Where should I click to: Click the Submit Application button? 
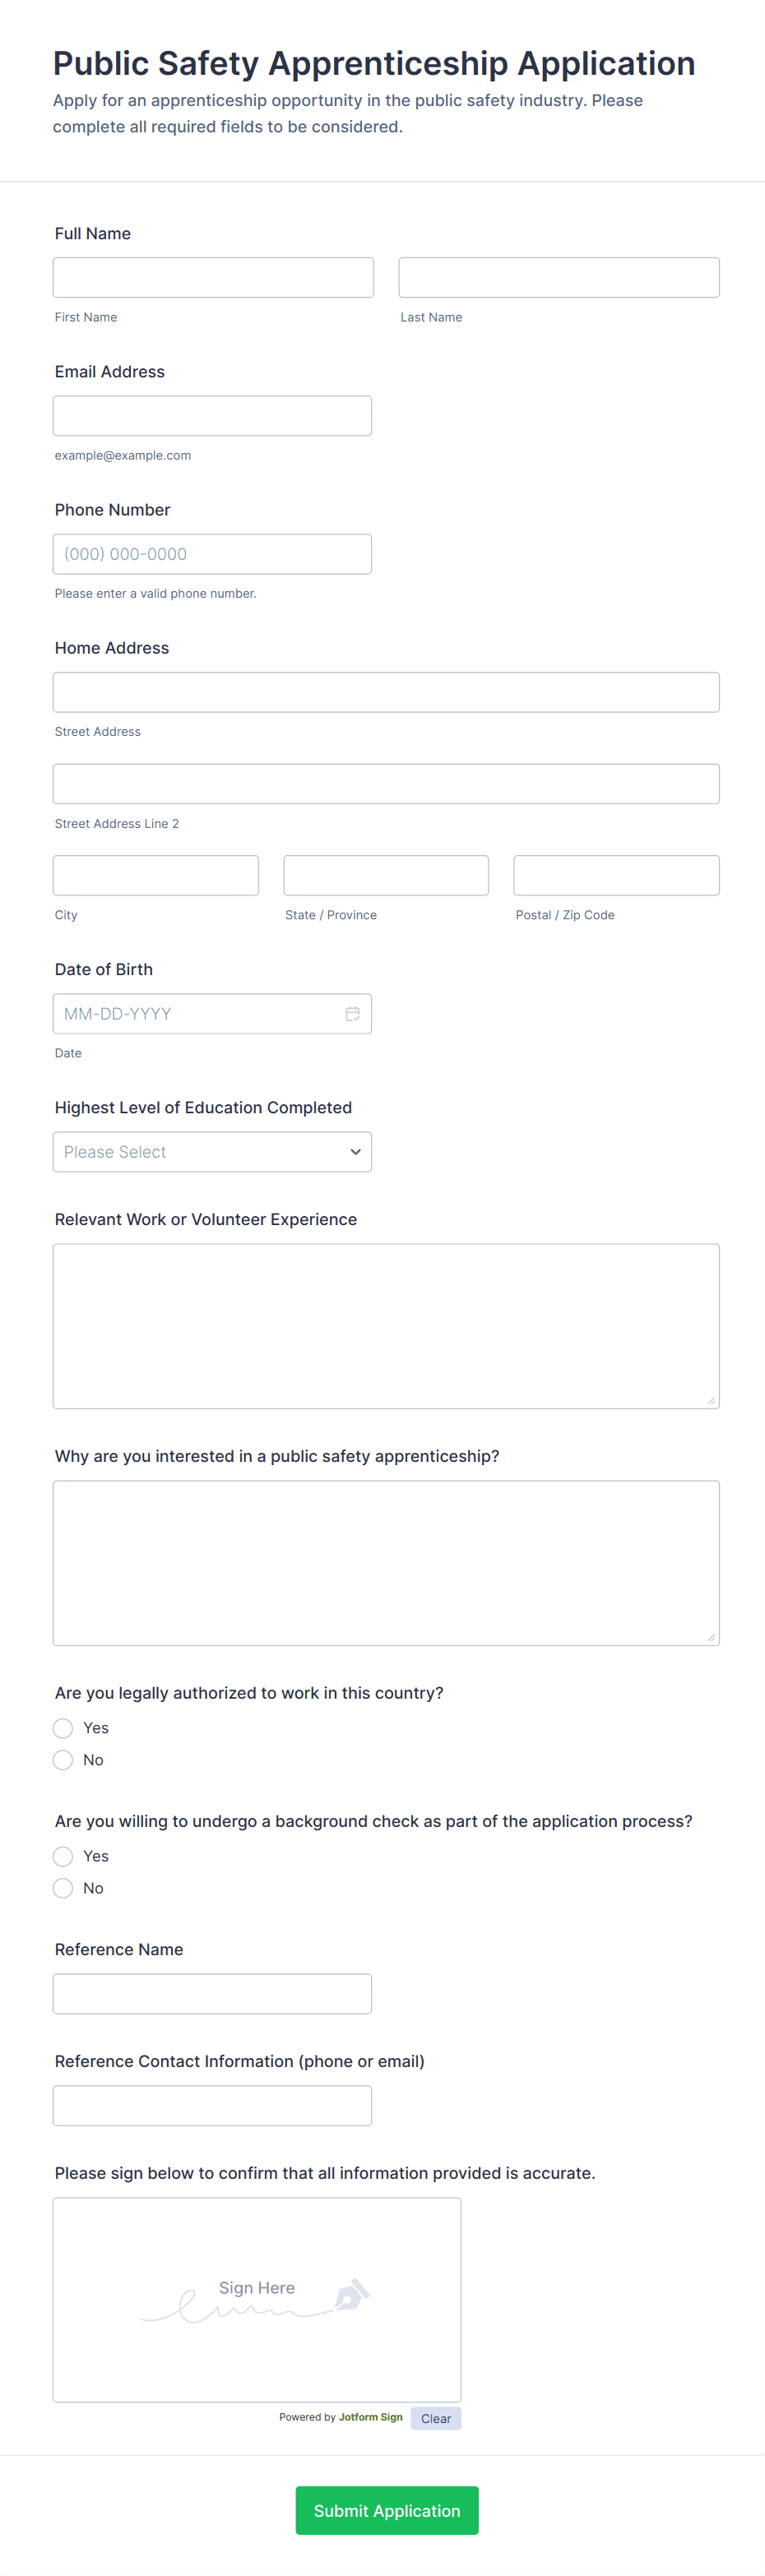(386, 2510)
